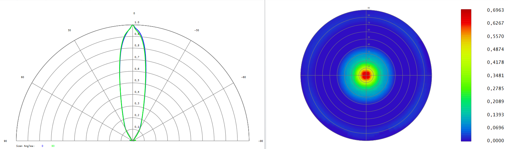Click the radial value label 0,2
This screenshot has height=149, width=508.
(x=137, y=115)
